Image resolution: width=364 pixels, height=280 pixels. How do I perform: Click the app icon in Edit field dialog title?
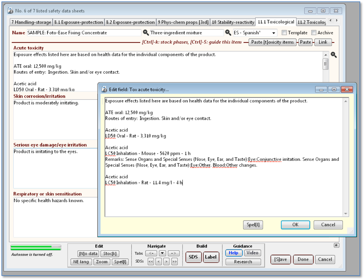[x=105, y=89]
